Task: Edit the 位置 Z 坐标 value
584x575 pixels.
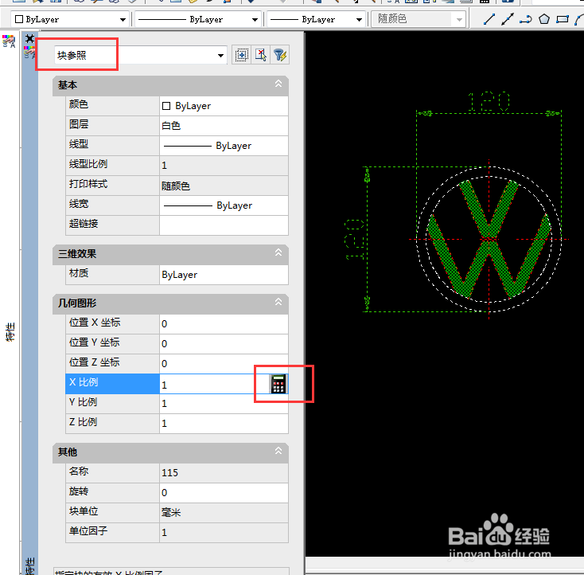Action: (x=224, y=364)
